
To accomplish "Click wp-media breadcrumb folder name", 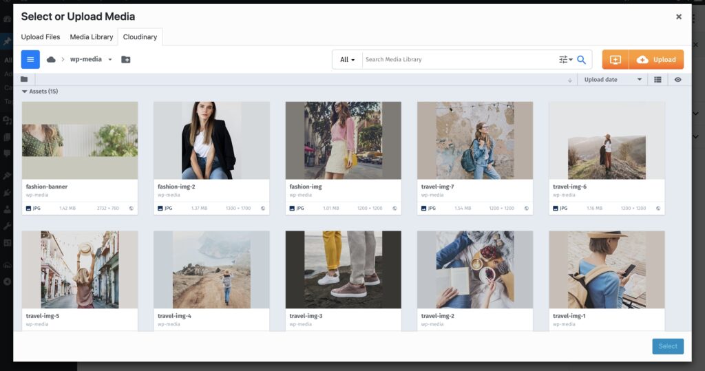I will tap(86, 59).
